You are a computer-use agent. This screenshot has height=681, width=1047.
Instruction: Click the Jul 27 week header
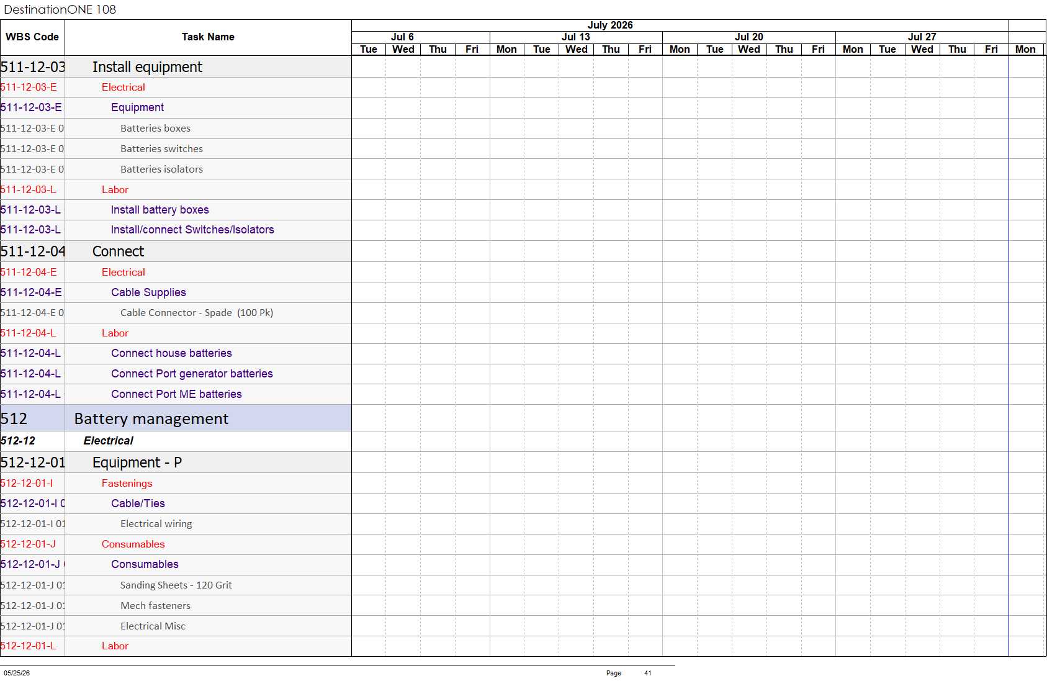922,37
